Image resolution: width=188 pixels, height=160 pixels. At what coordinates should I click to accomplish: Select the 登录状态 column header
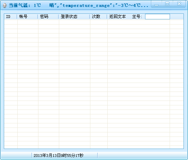coord(74,17)
